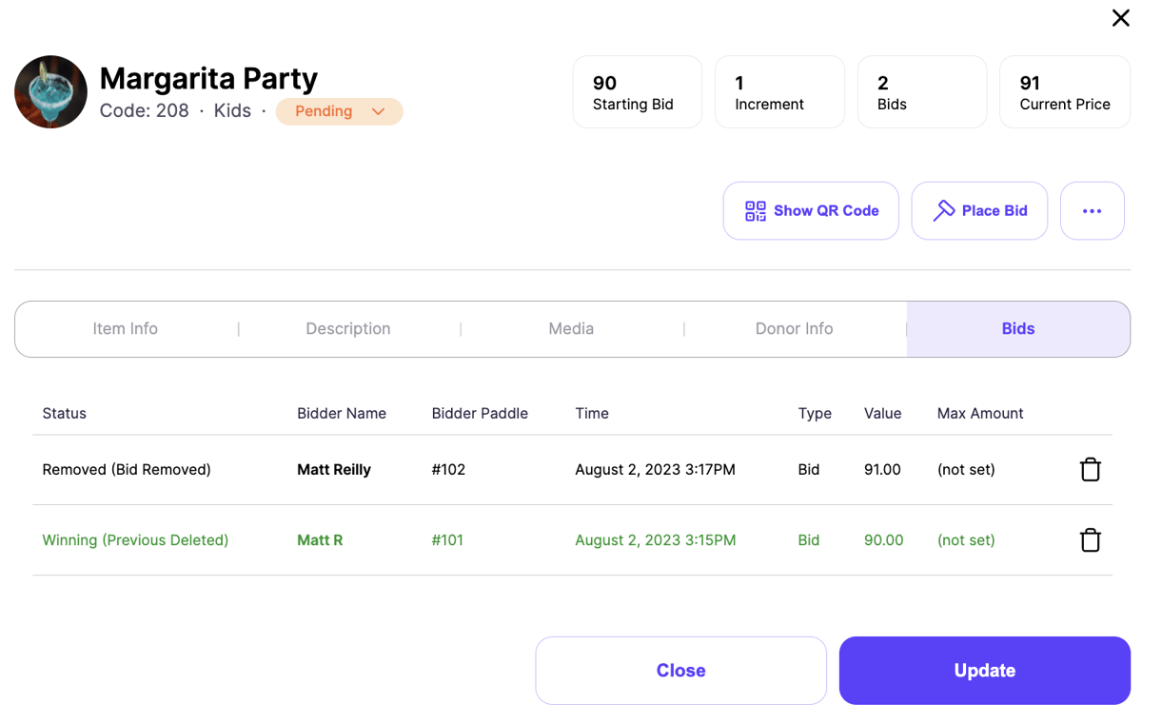Image resolution: width=1162 pixels, height=723 pixels.
Task: Select the gavel icon on Place Bid
Action: [x=944, y=210]
